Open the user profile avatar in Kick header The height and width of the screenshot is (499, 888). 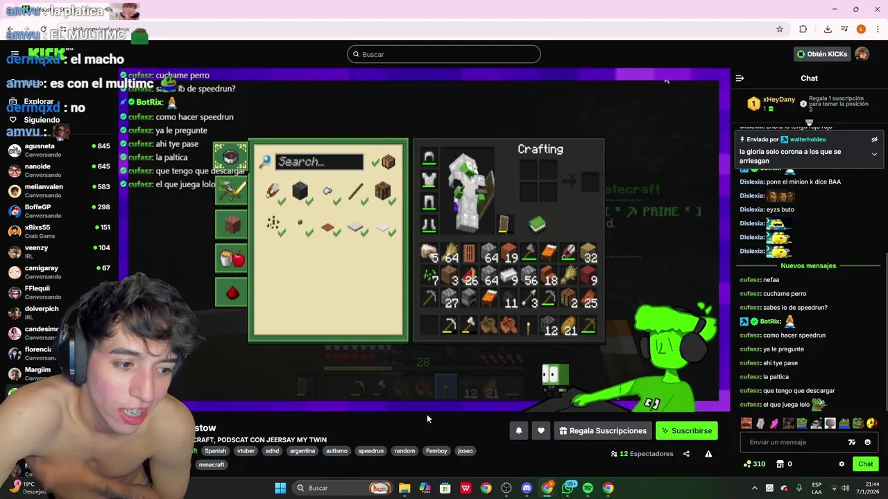tap(862, 54)
